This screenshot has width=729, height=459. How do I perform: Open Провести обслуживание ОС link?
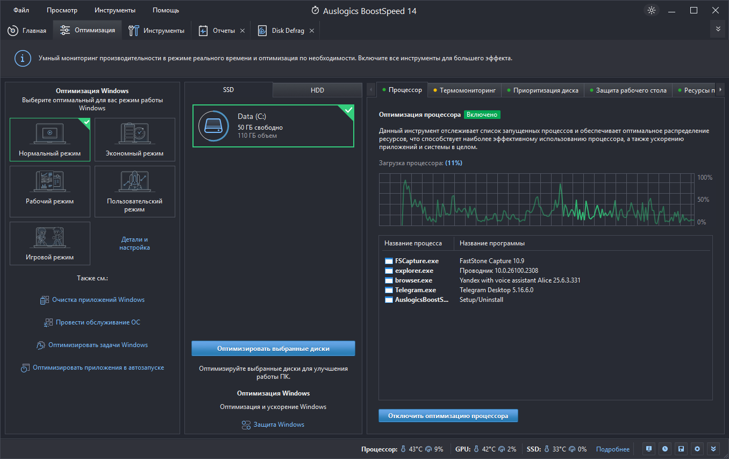[x=98, y=322]
